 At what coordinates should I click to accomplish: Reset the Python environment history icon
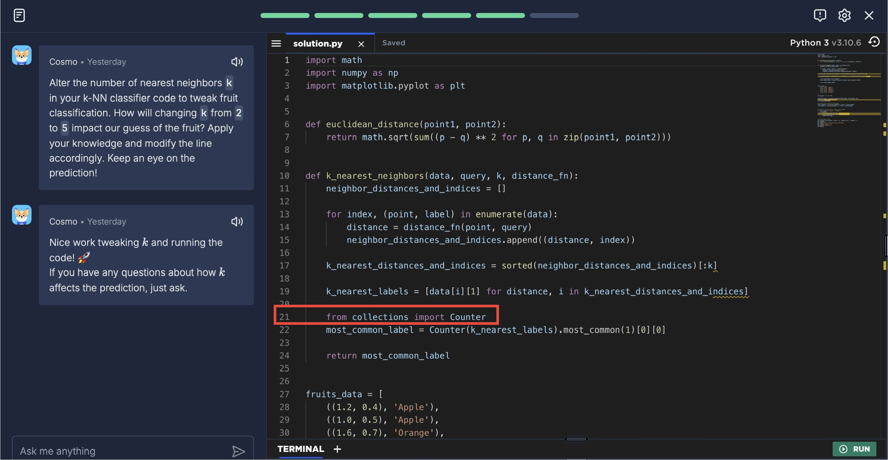coord(874,42)
